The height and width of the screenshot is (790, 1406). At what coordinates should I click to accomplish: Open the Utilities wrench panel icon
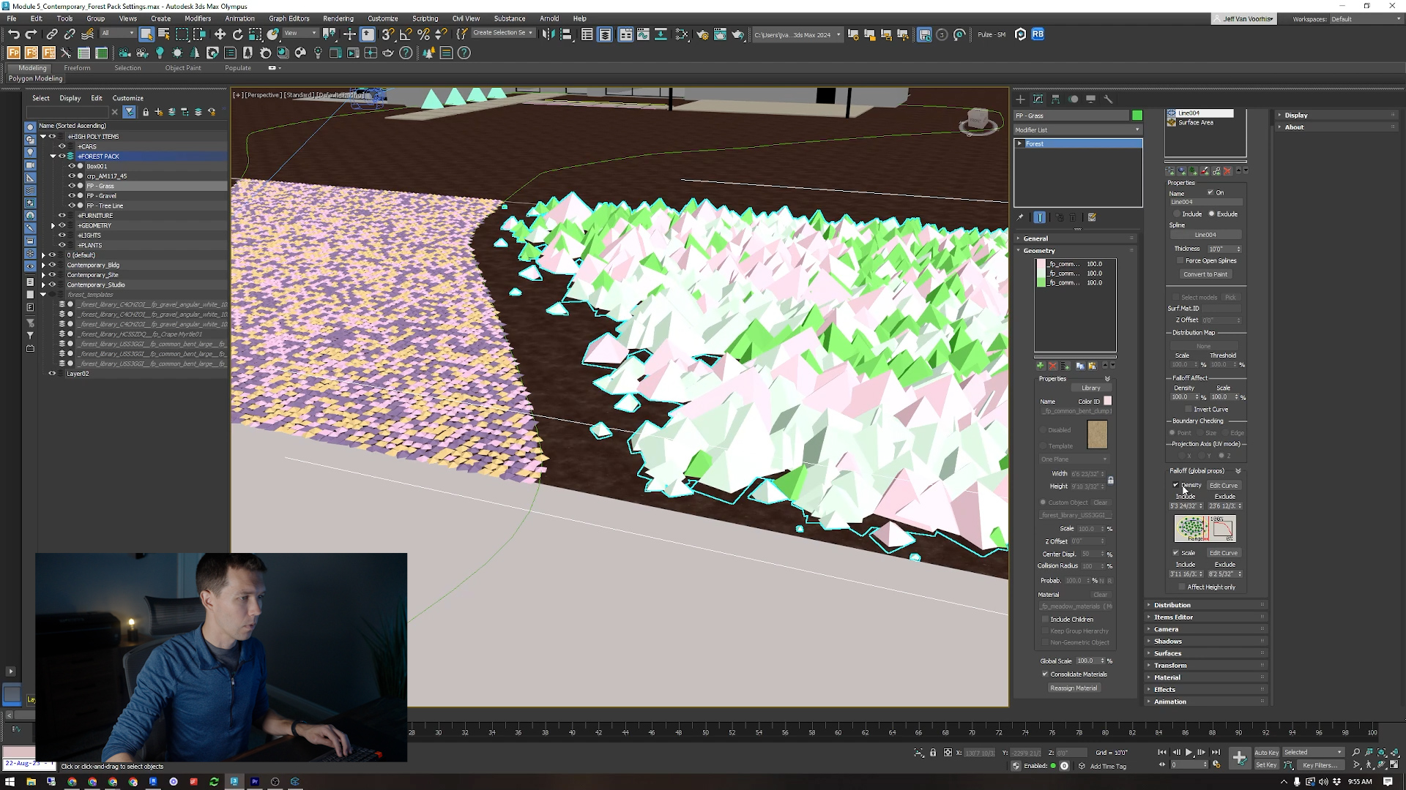click(x=1108, y=99)
